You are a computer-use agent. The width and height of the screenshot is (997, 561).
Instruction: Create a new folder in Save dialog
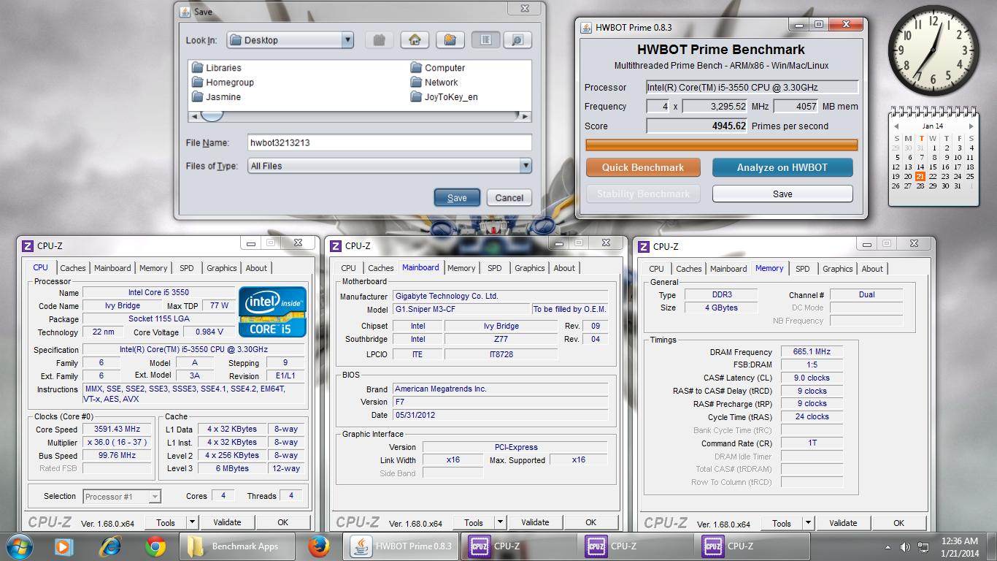tap(450, 40)
